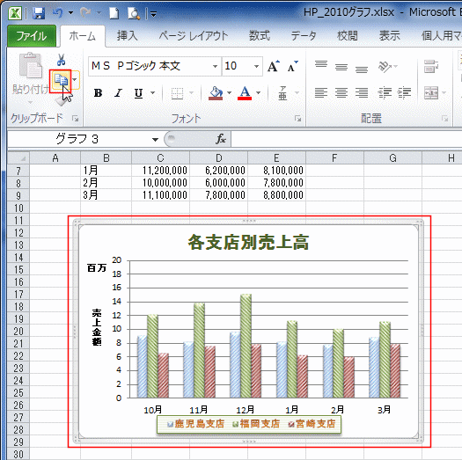
Task: Click the chart title 各支店別売上高
Action: (248, 243)
